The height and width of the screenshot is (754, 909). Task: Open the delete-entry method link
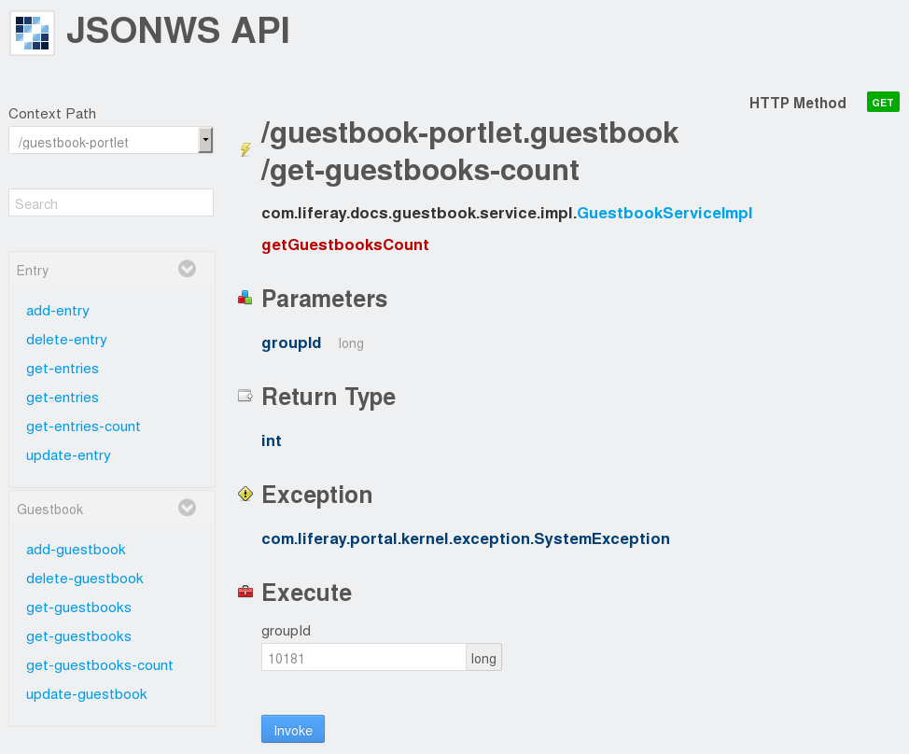(66, 340)
